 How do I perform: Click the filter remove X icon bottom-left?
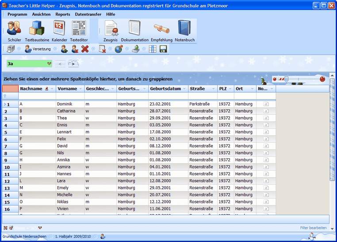click(x=5, y=227)
